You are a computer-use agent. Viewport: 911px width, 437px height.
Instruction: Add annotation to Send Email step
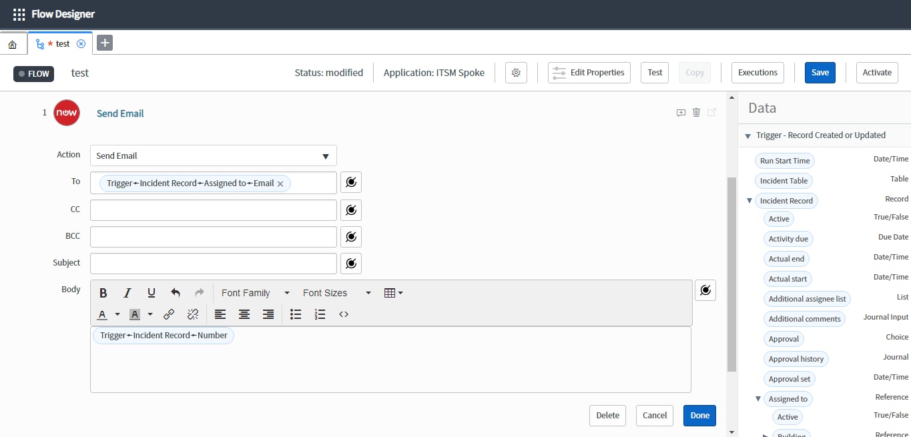(681, 113)
